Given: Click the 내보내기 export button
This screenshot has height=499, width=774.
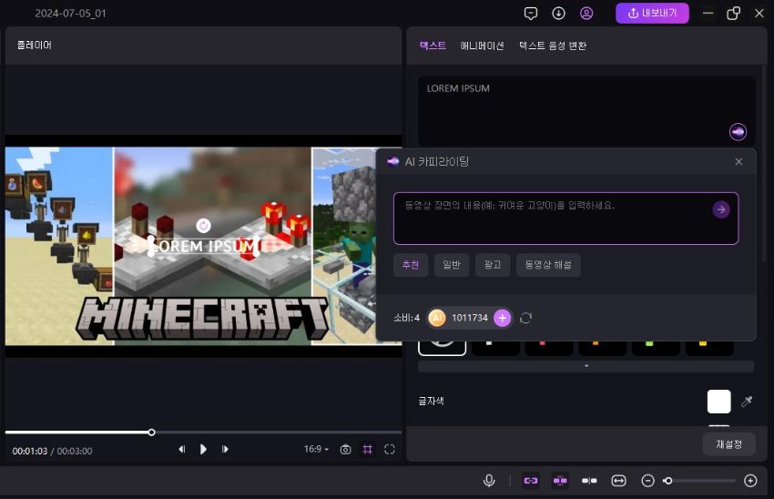Looking at the screenshot, I should coord(652,14).
